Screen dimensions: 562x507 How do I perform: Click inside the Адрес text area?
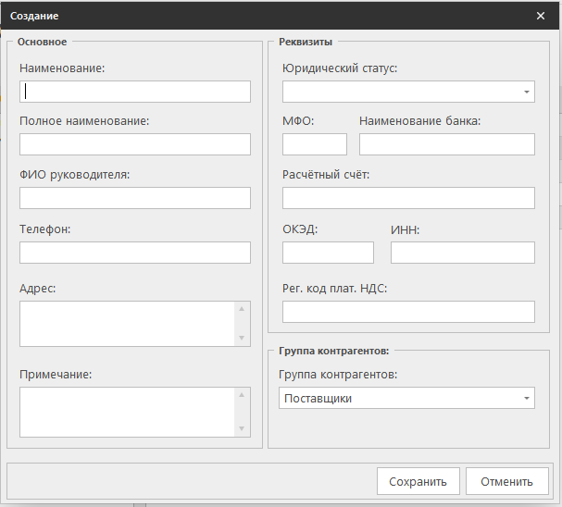click(128, 323)
